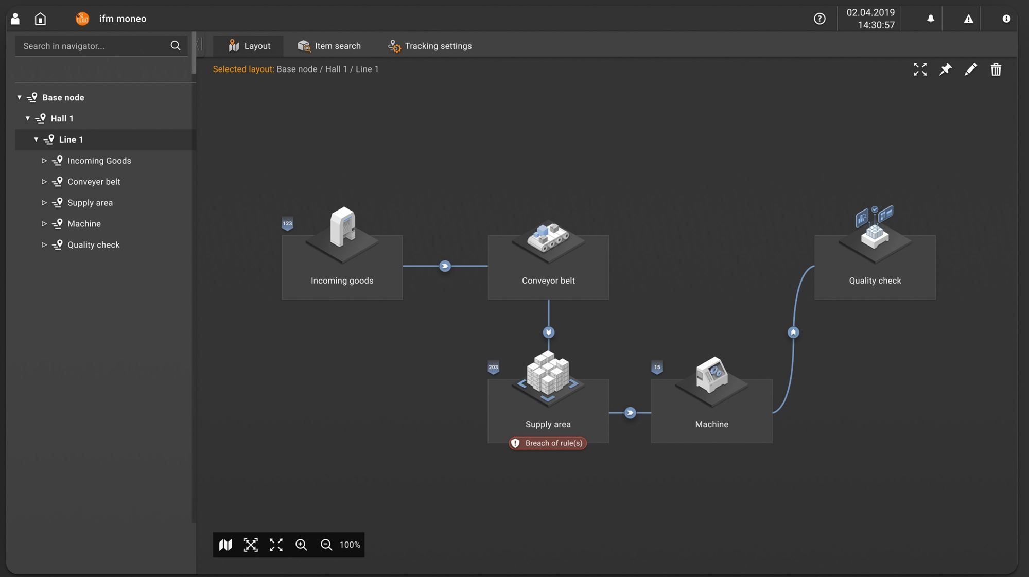Click the Selected layout breadcrumb path
The height and width of the screenshot is (577, 1029).
(x=327, y=69)
